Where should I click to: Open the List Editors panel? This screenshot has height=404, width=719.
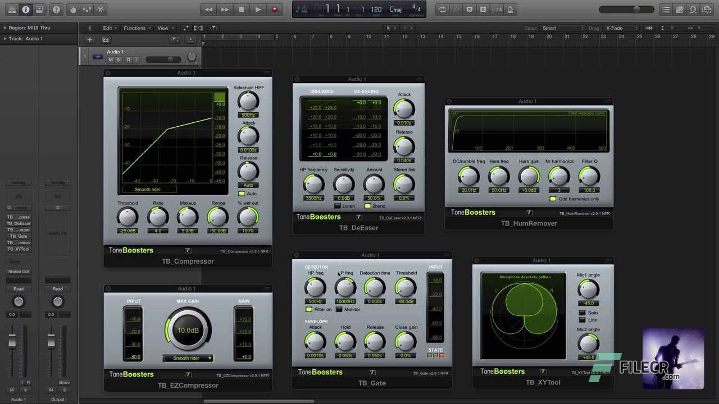tap(666, 10)
